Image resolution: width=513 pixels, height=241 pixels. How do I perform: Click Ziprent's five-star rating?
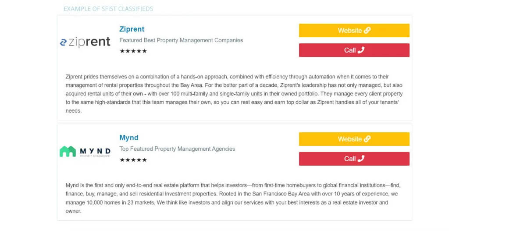(x=133, y=51)
